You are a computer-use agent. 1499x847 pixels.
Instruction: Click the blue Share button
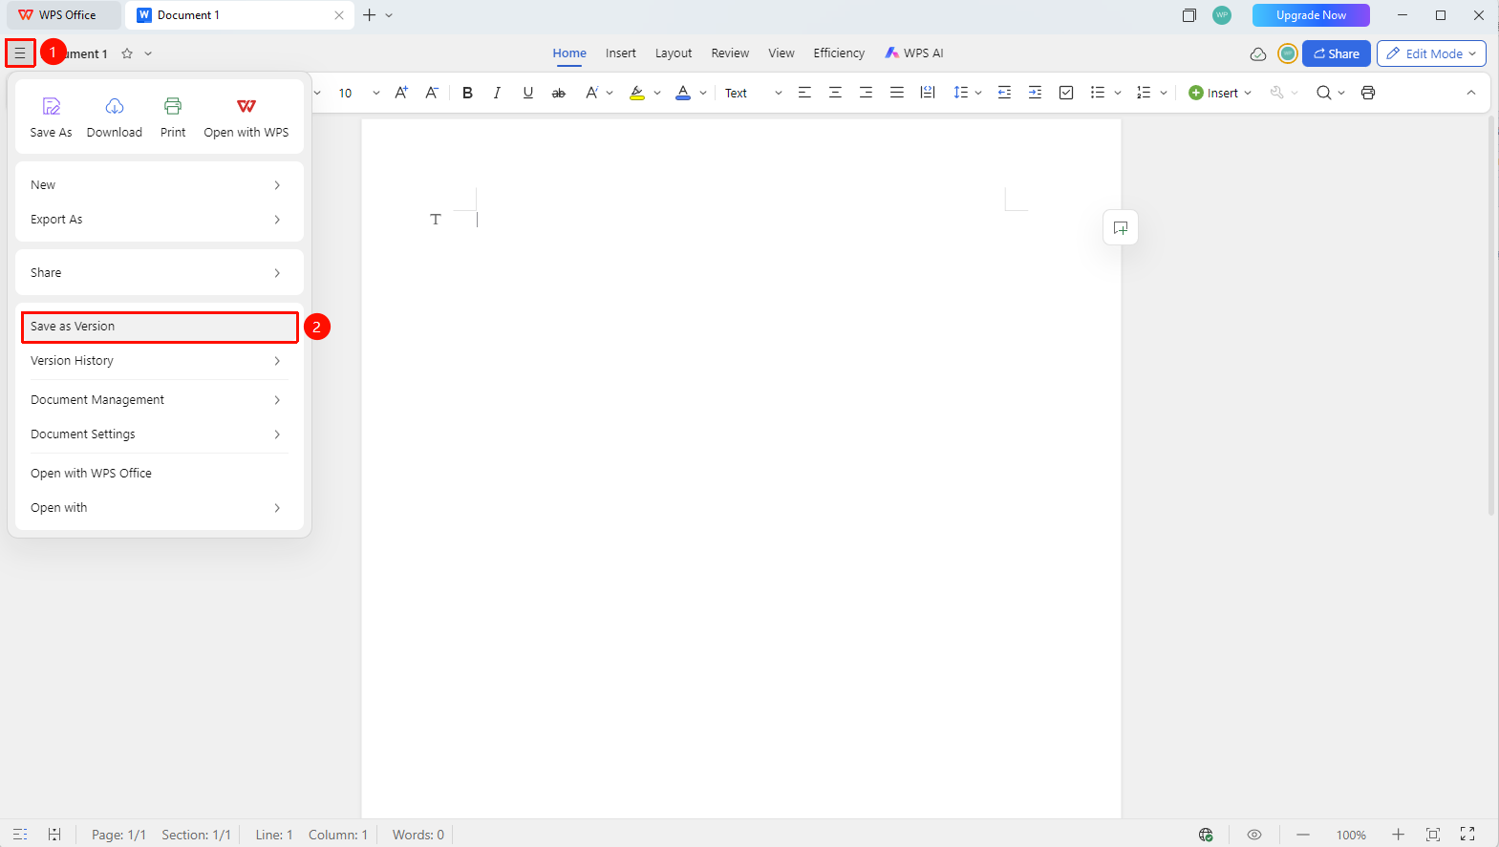pyautogui.click(x=1337, y=53)
